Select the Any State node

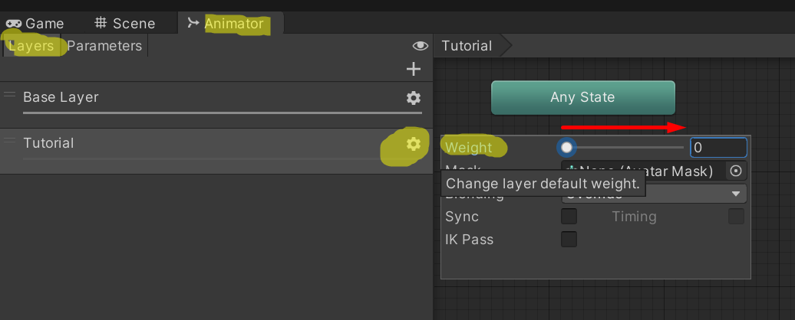[x=582, y=97]
